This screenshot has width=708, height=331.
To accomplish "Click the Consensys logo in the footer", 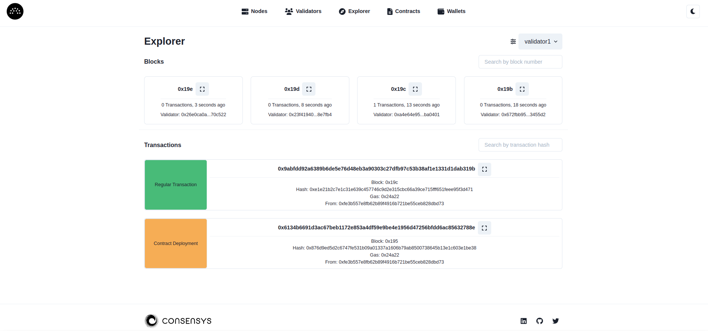I will click(x=178, y=321).
